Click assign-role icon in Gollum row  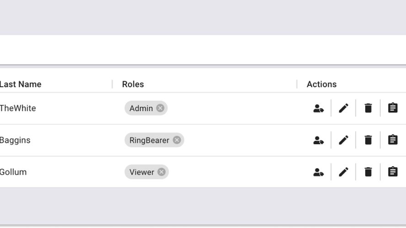319,172
